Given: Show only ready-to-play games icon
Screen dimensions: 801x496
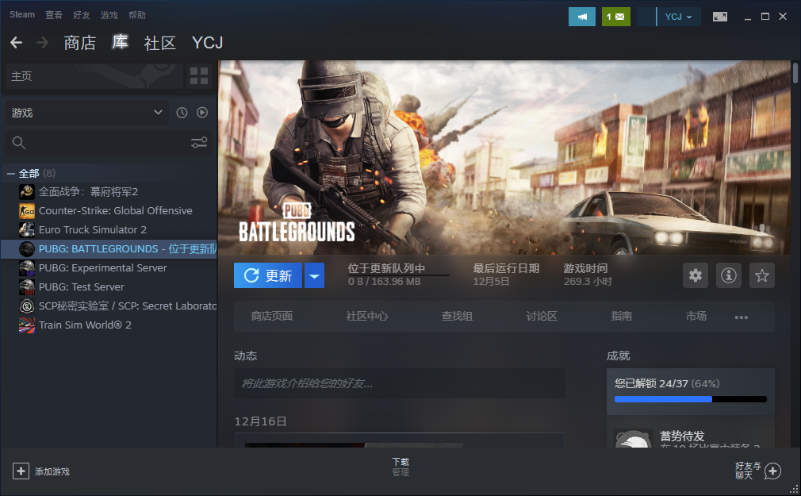Looking at the screenshot, I should pyautogui.click(x=202, y=113).
